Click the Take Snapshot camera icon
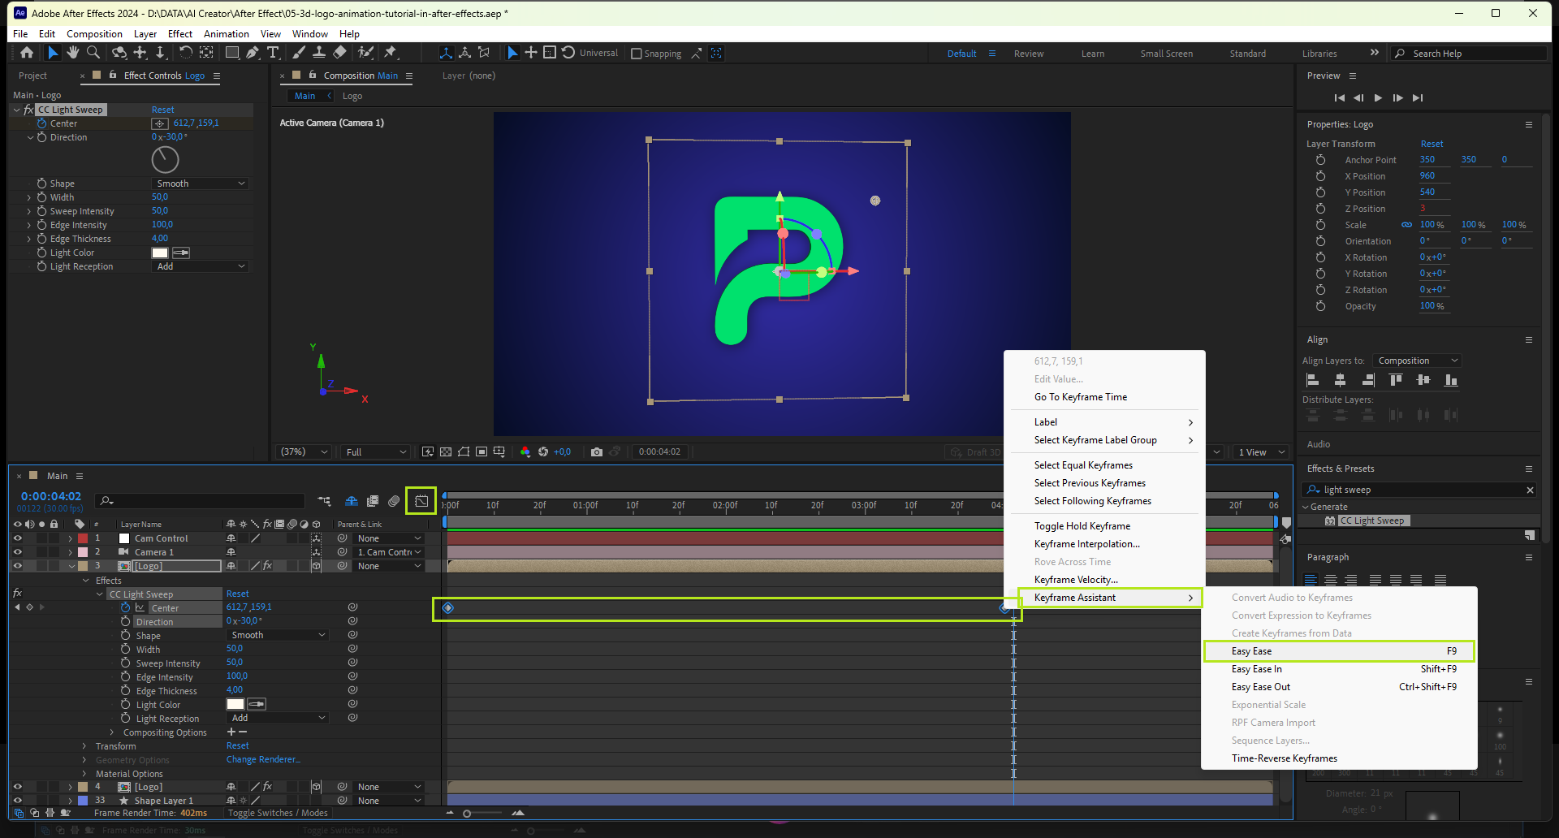This screenshot has height=838, width=1559. pyautogui.click(x=597, y=452)
